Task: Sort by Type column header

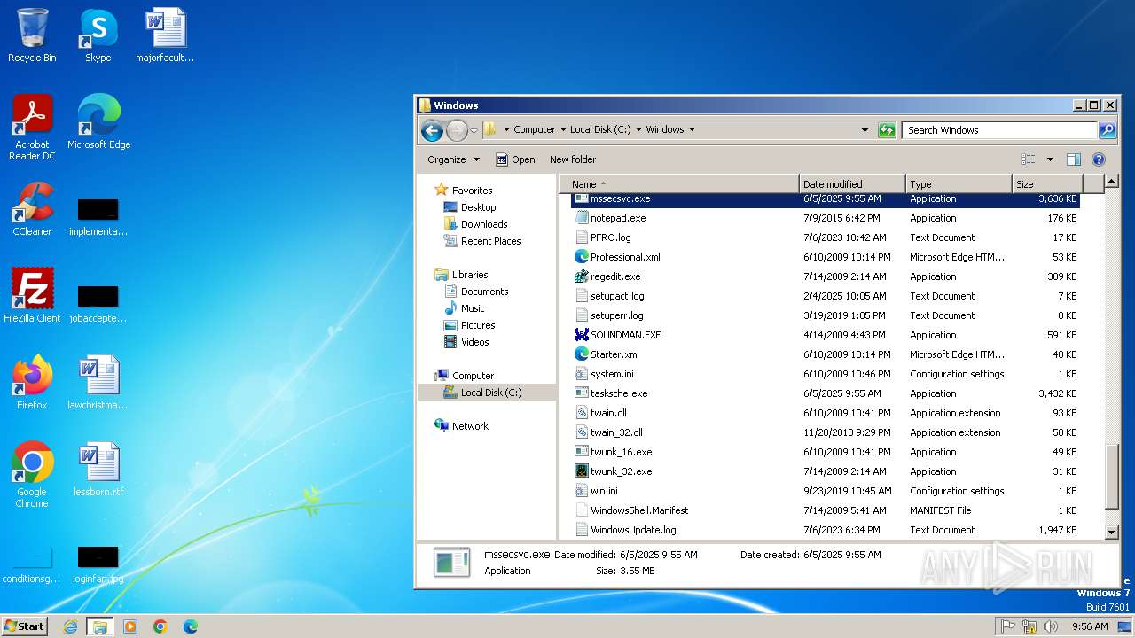Action: (959, 183)
